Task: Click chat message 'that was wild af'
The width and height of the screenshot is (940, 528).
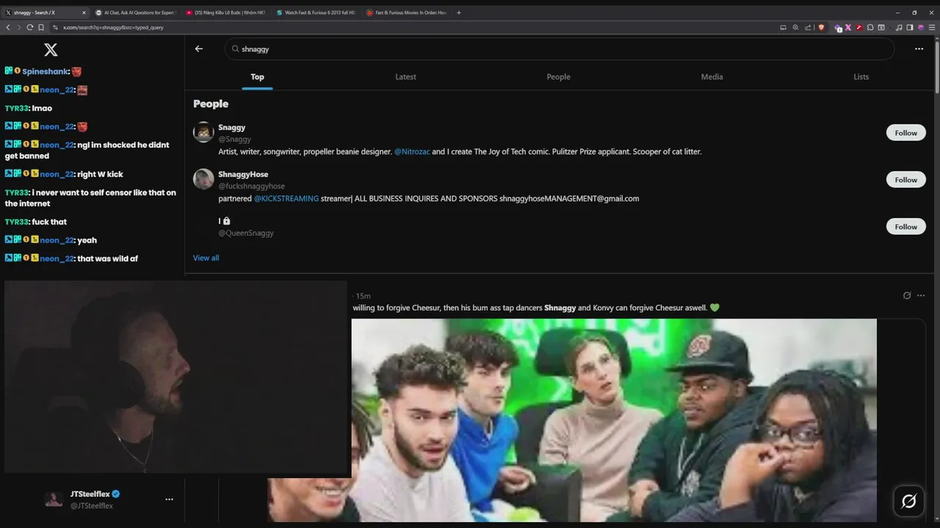Action: (107, 258)
